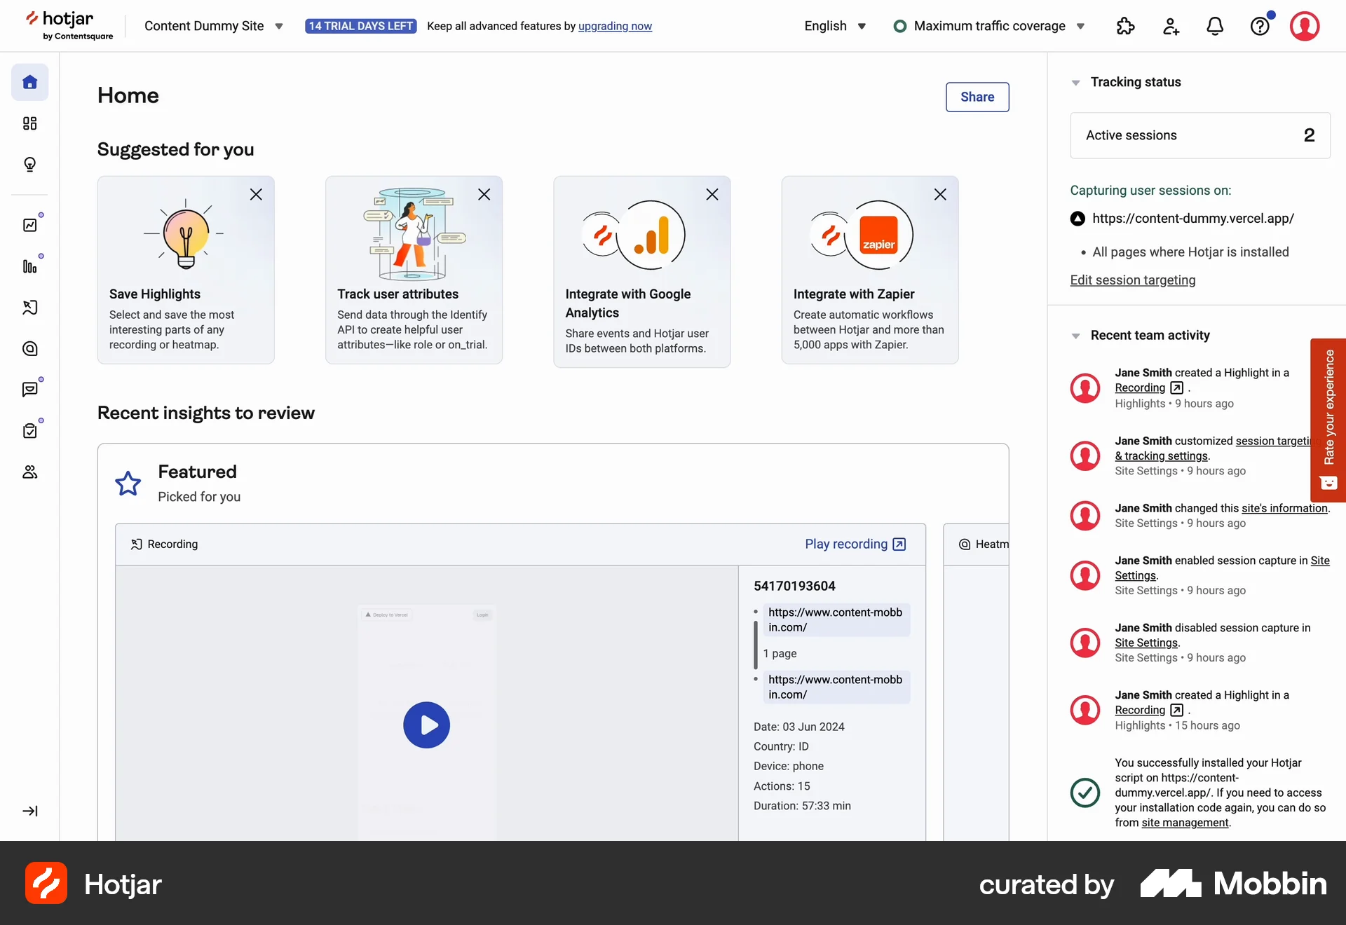Click the help question mark icon
Image resolution: width=1346 pixels, height=925 pixels.
tap(1260, 26)
